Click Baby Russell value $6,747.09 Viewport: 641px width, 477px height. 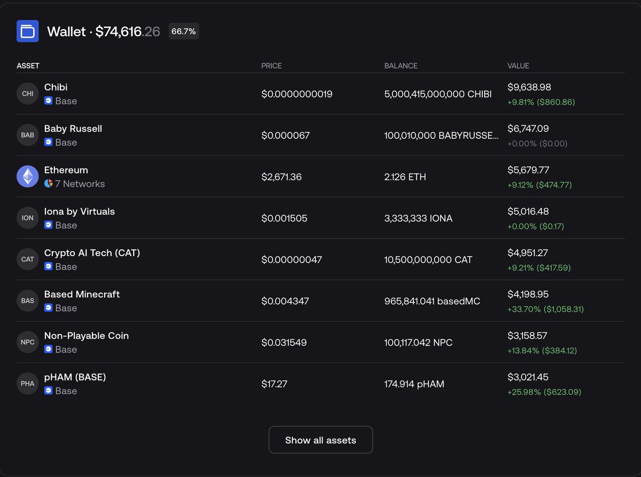pyautogui.click(x=528, y=129)
